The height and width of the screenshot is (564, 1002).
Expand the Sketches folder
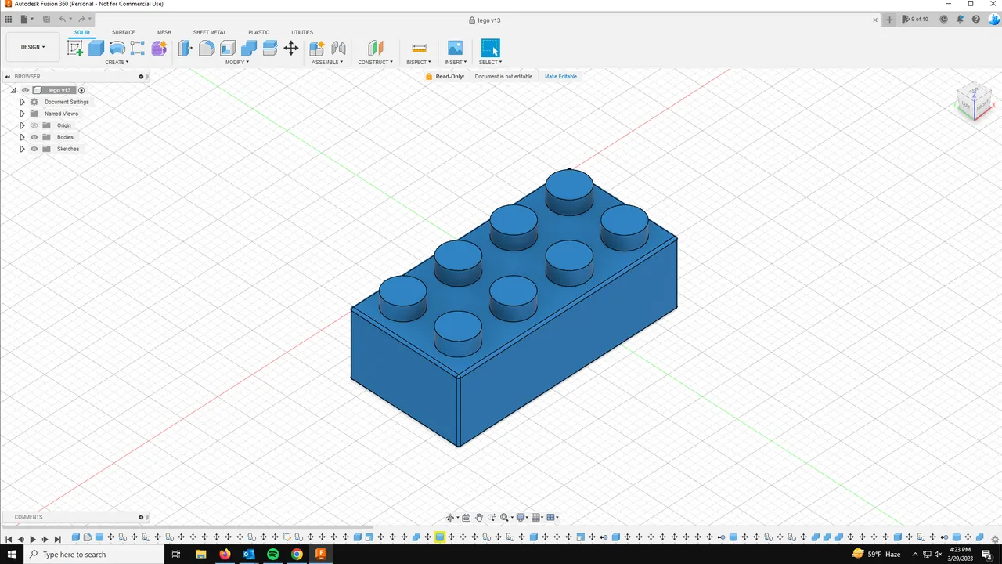coord(22,149)
